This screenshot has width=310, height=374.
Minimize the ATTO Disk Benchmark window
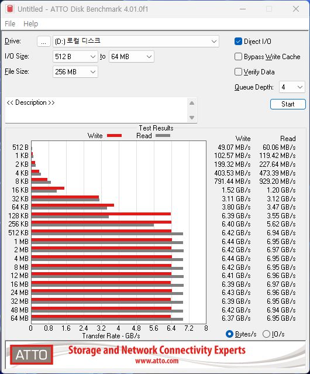pos(243,9)
